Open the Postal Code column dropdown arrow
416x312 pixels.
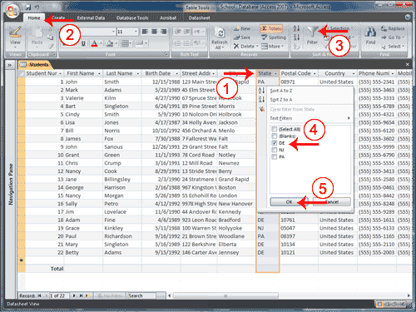click(x=314, y=74)
